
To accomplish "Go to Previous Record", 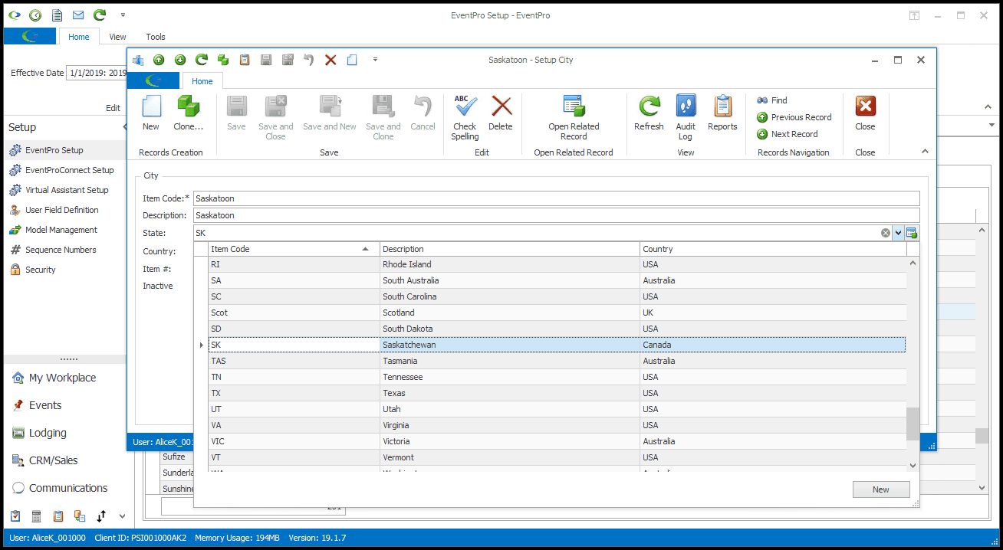I will pyautogui.click(x=794, y=117).
